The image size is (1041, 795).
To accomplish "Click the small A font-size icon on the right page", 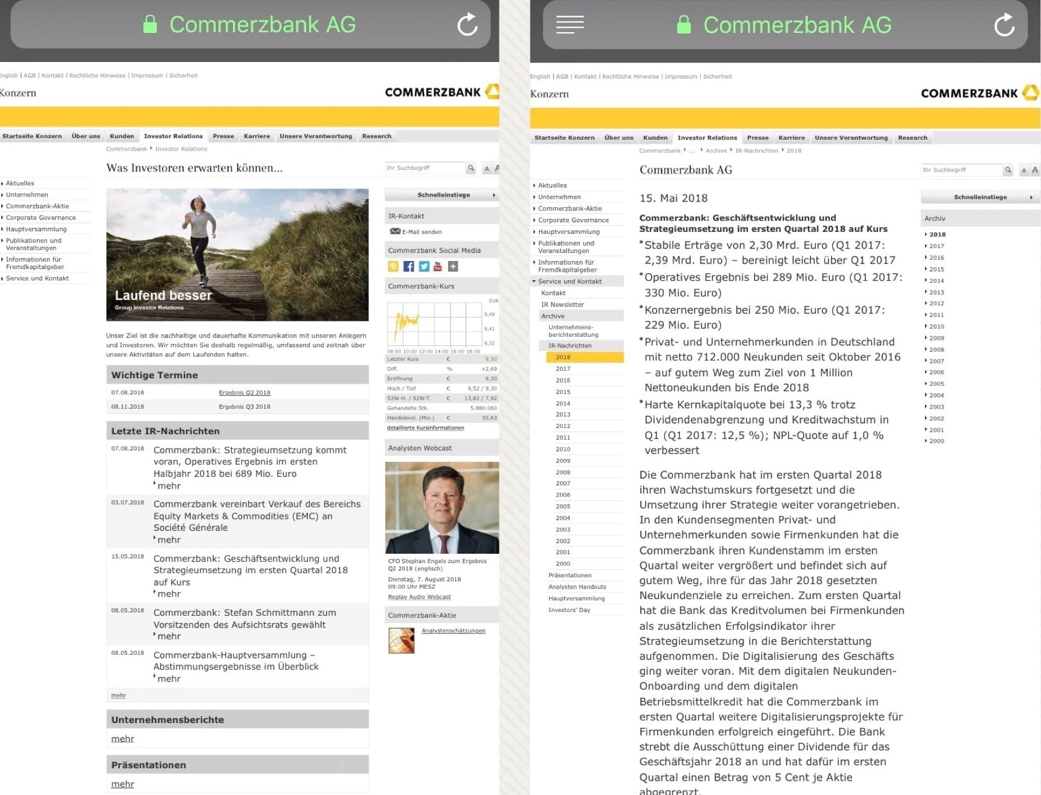I will pos(1024,171).
